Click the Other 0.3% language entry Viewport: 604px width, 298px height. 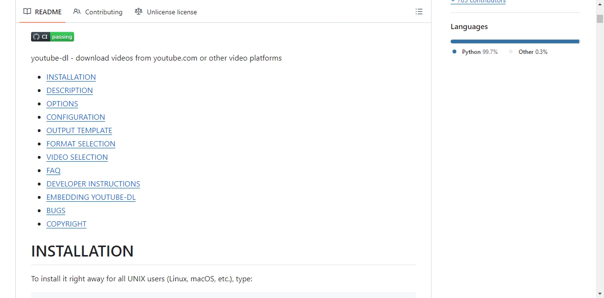(x=528, y=52)
